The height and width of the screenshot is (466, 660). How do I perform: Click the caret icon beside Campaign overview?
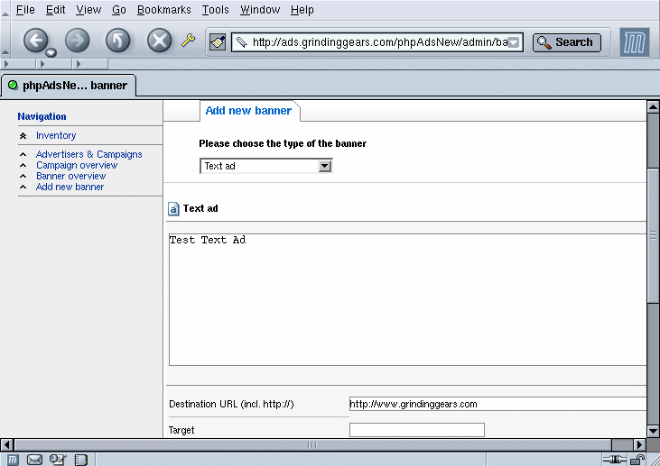(23, 166)
